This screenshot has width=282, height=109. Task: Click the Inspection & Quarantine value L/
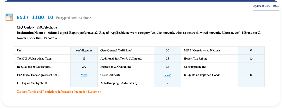(x=168, y=67)
